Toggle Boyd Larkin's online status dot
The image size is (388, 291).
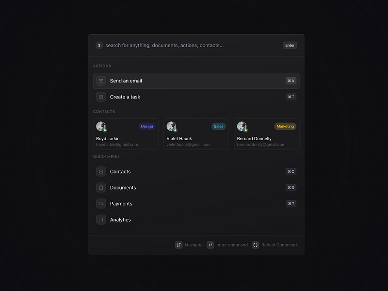click(x=105, y=130)
